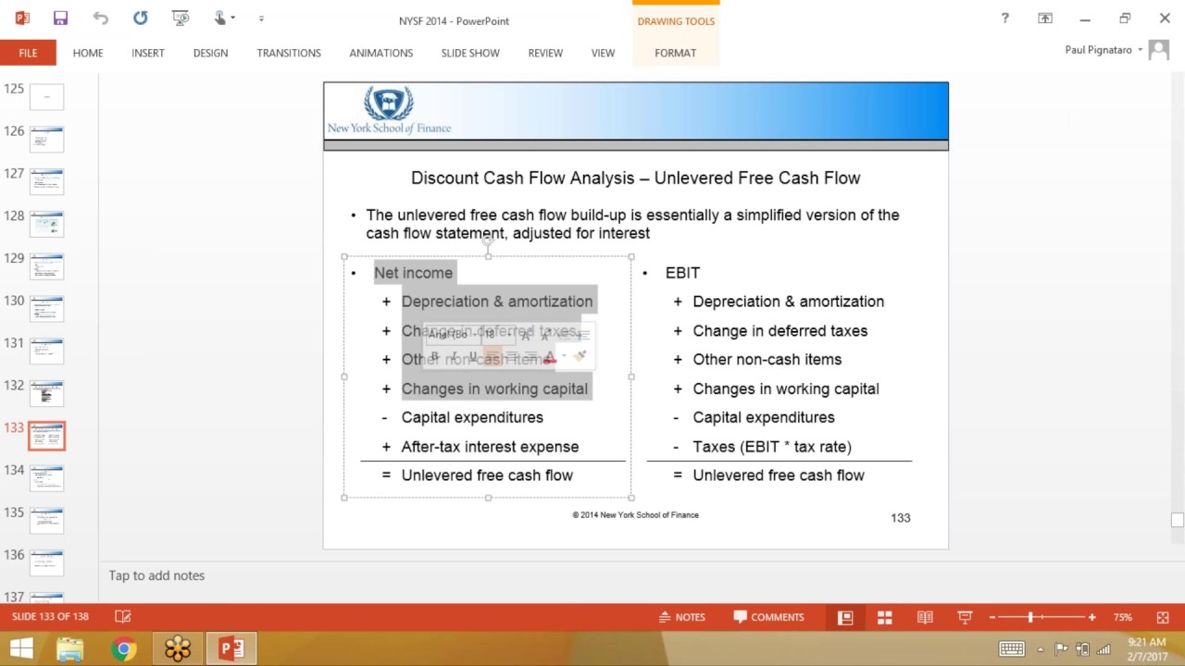Switch to Slide Sorter view
Screen dimensions: 1185x666
pos(885,617)
